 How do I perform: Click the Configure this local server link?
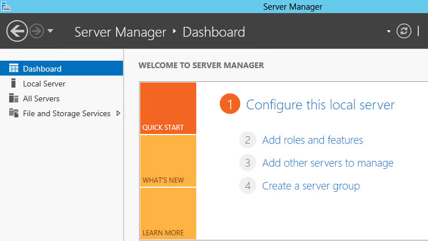pos(320,105)
